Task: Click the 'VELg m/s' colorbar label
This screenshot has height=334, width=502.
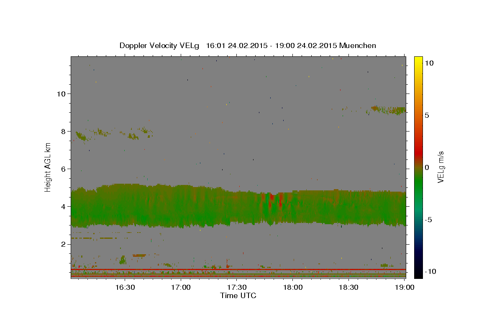Action: click(441, 167)
